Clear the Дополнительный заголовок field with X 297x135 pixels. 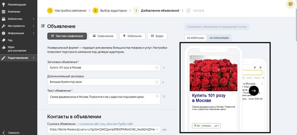click(x=157, y=82)
